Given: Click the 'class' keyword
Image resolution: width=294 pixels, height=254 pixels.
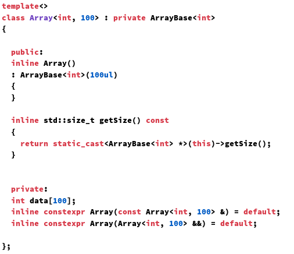Looking at the screenshot, I should 13,18.
